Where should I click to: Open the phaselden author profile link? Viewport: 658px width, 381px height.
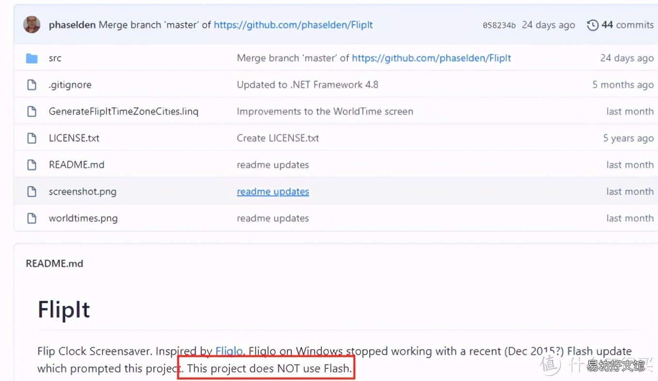(x=72, y=25)
